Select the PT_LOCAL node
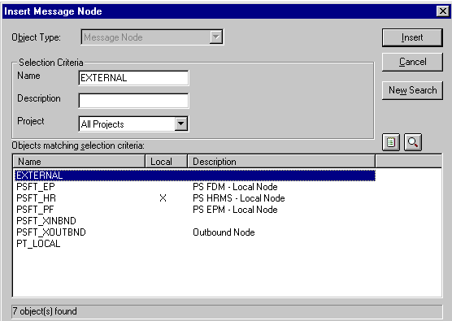Screen dimensions: 452x321 tap(38, 244)
